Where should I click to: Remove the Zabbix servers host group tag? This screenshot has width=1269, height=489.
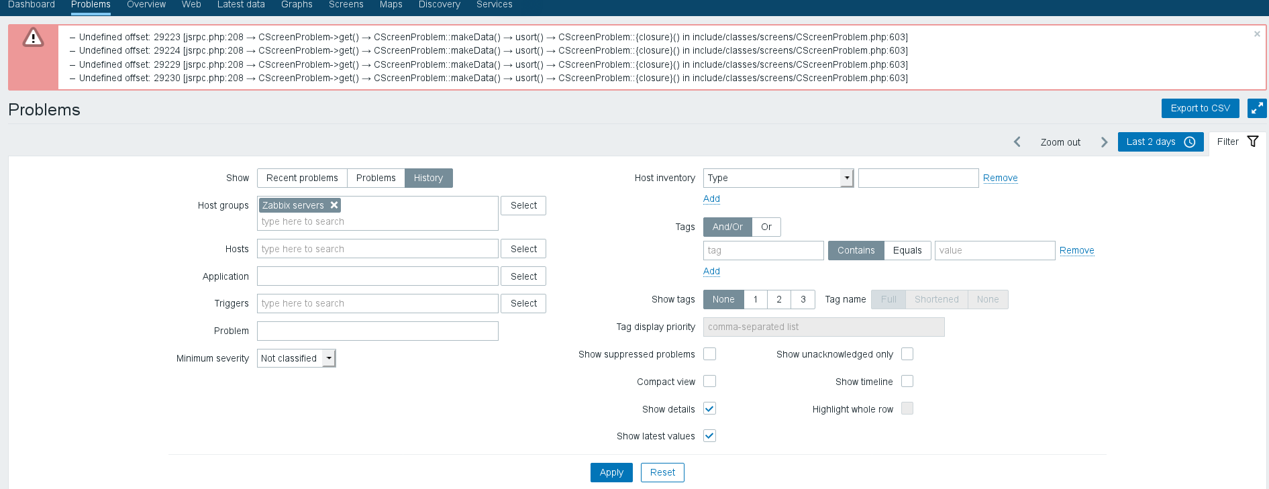point(334,205)
